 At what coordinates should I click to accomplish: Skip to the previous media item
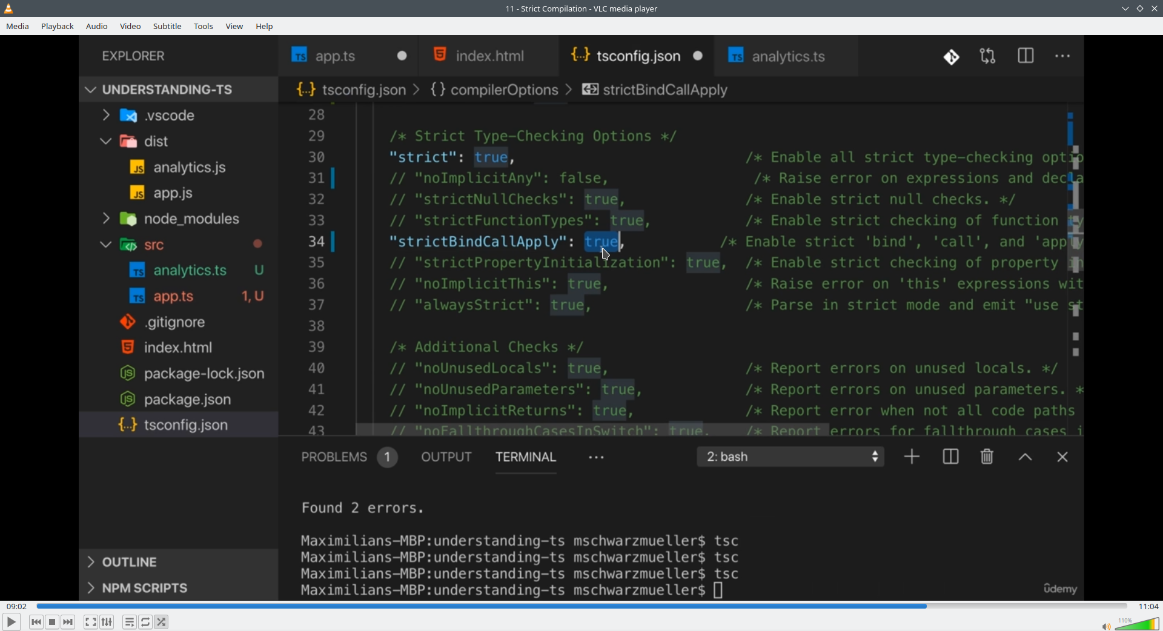click(x=36, y=622)
